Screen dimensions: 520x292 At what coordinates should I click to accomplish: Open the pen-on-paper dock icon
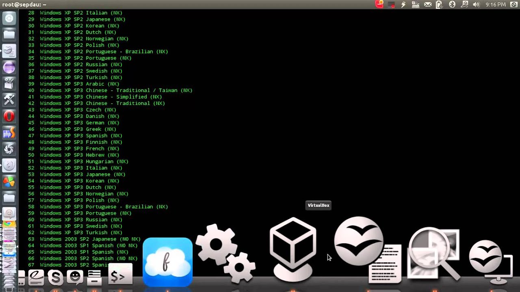point(36,277)
